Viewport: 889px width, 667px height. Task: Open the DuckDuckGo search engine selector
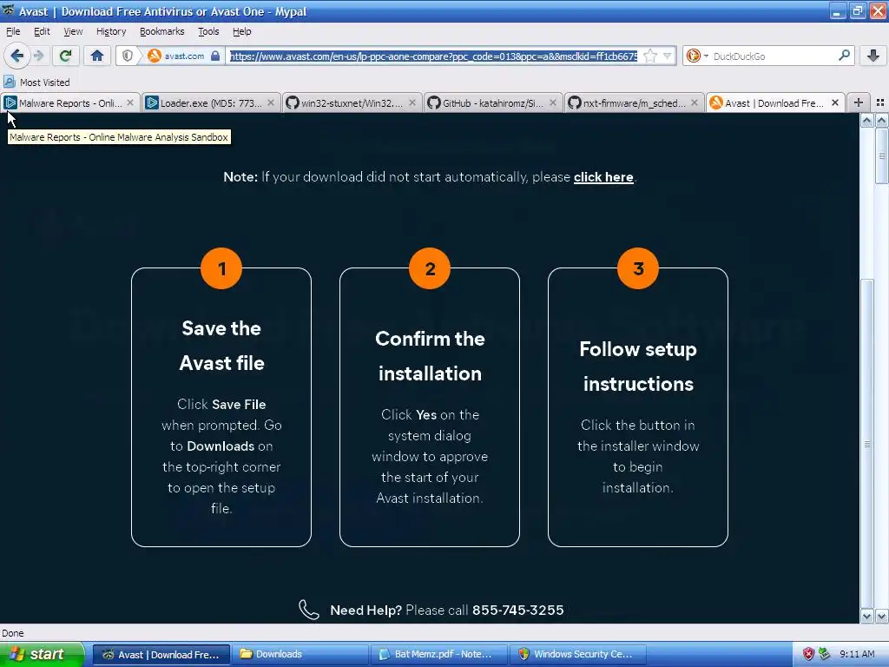tap(697, 56)
